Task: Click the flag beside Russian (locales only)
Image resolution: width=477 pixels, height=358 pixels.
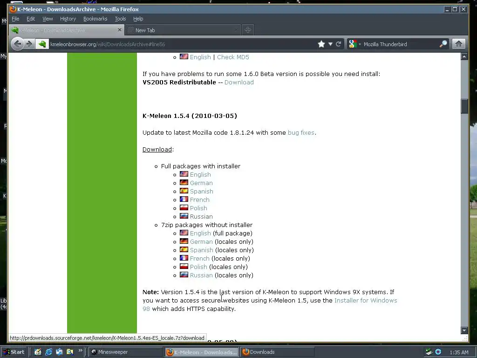Action: pos(184,275)
